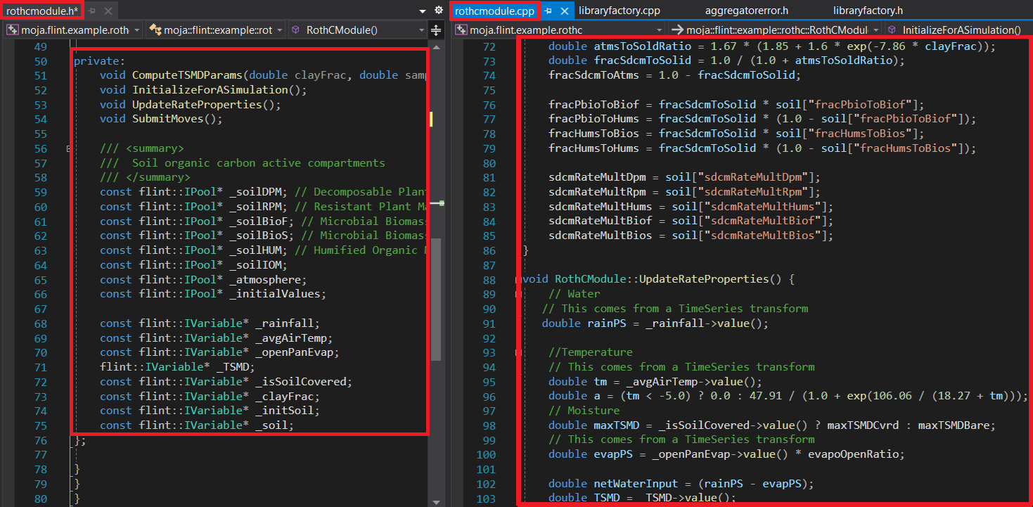The height and width of the screenshot is (507, 1033).
Task: Click the '_soilDPM' variable on line 59
Action: 258,192
